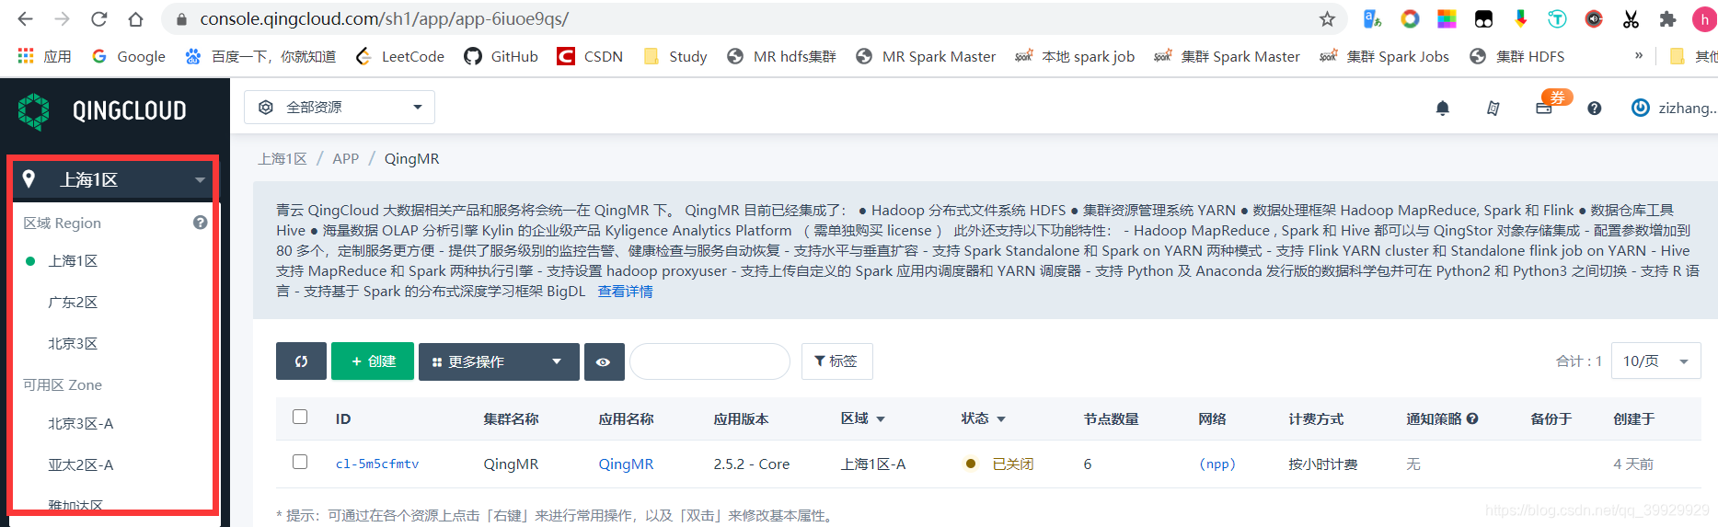Open the 更多操作 dropdown
Image resolution: width=1718 pixels, height=527 pixels.
pos(499,361)
